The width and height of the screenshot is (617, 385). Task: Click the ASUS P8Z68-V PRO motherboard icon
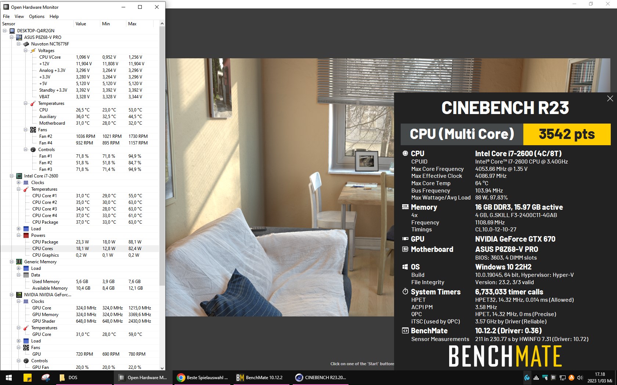click(19, 37)
